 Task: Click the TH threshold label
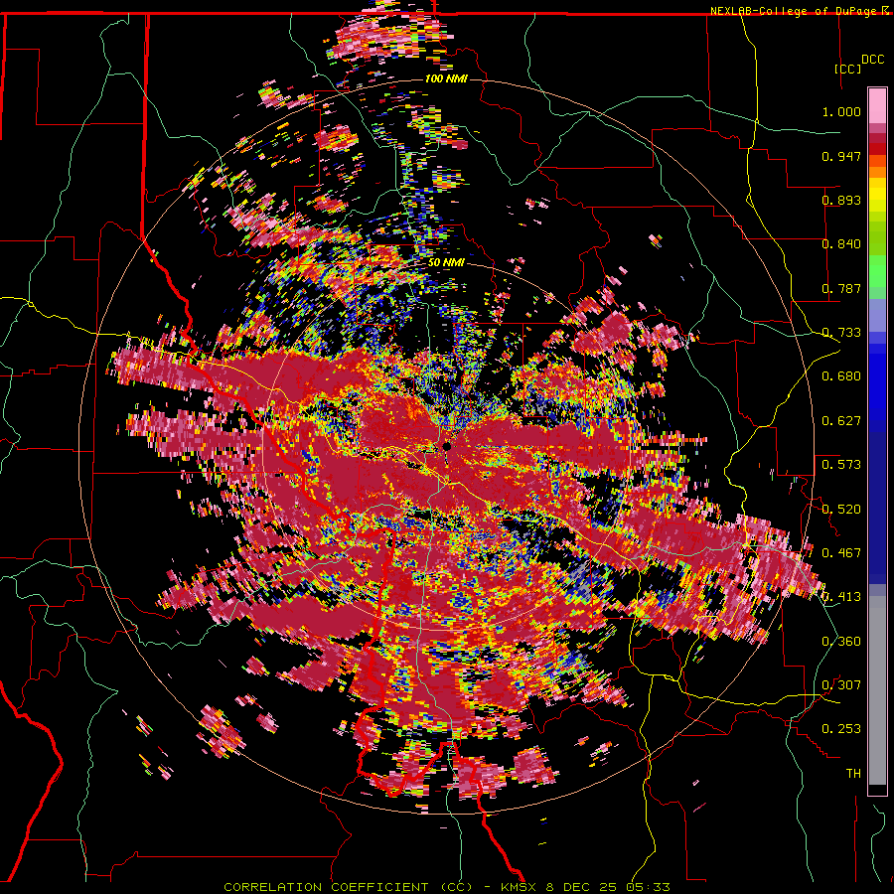(853, 774)
